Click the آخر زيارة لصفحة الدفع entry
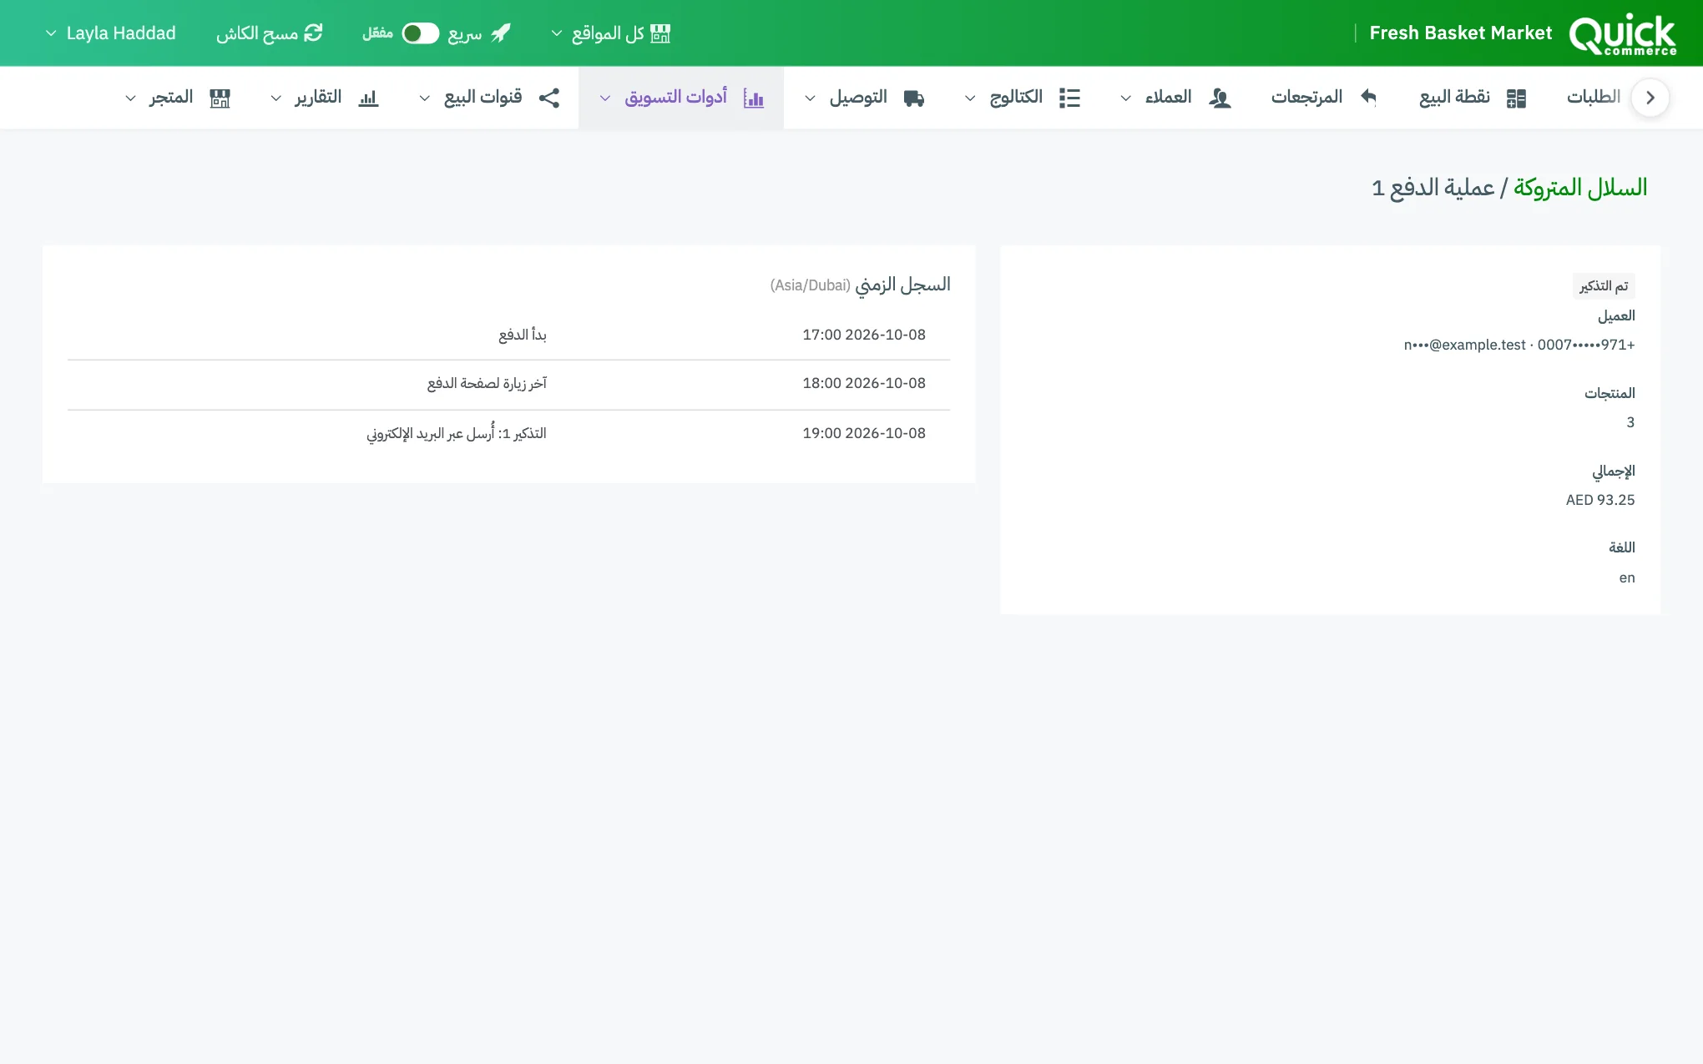The height and width of the screenshot is (1064, 1703). pyautogui.click(x=487, y=383)
